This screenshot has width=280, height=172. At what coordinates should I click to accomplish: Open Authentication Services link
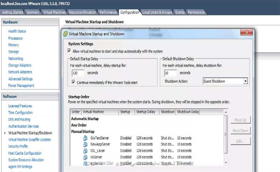point(24,126)
